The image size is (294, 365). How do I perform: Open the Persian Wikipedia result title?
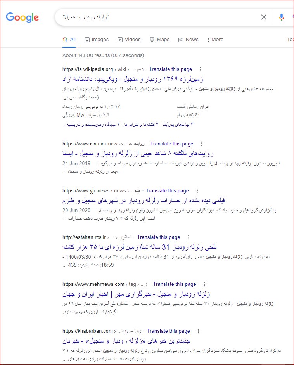click(133, 79)
